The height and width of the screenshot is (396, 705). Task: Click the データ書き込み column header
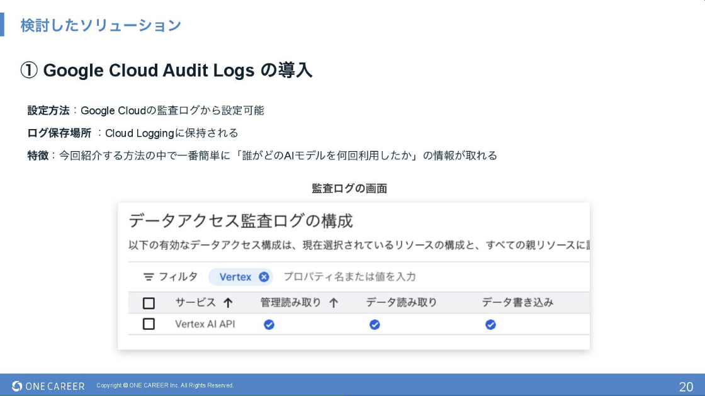(x=517, y=303)
